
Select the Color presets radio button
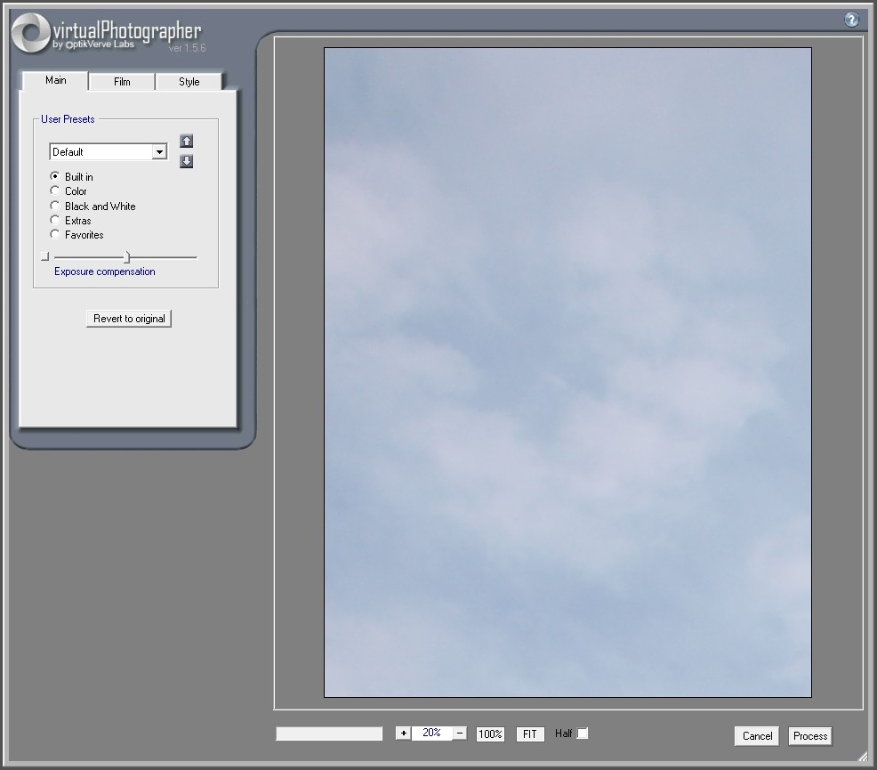click(55, 191)
